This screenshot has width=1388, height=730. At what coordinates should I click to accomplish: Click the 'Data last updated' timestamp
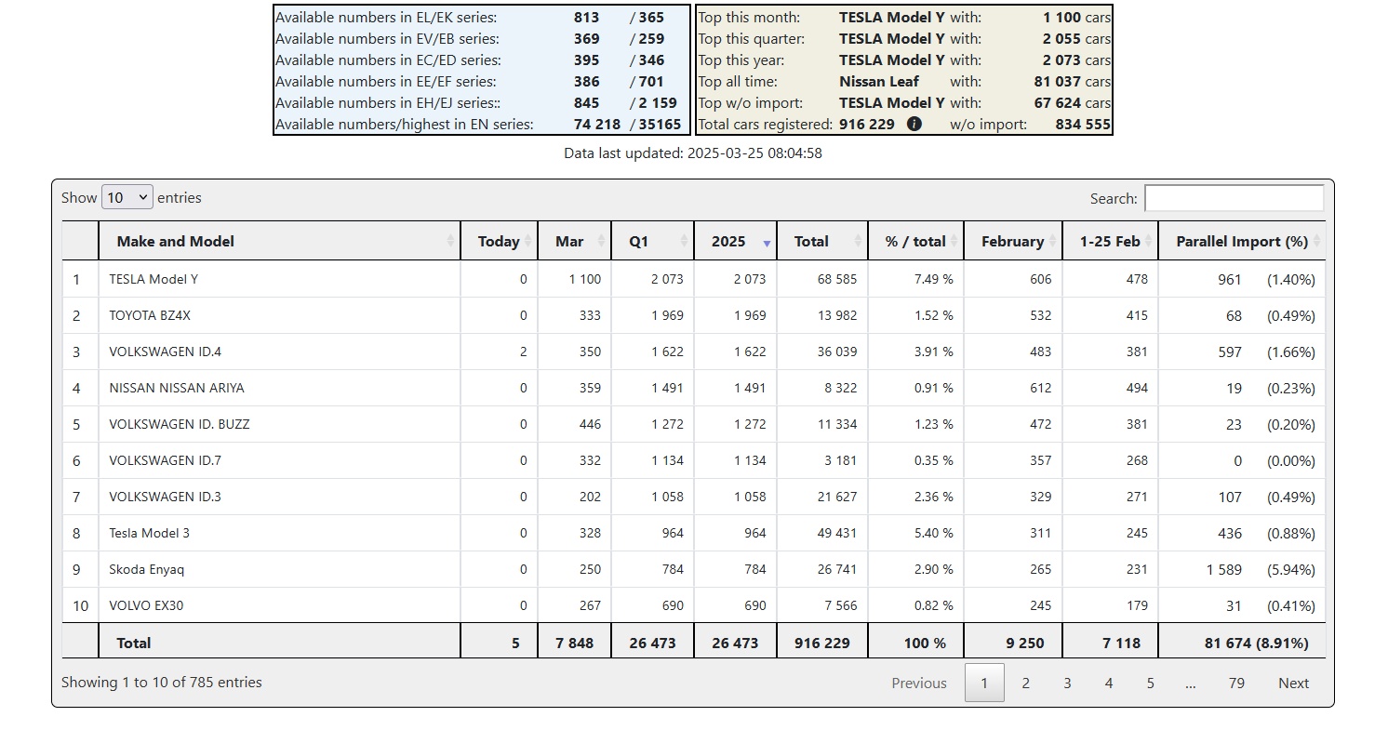coord(693,153)
